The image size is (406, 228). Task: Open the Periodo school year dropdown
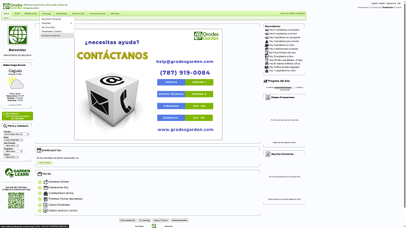tap(16, 134)
